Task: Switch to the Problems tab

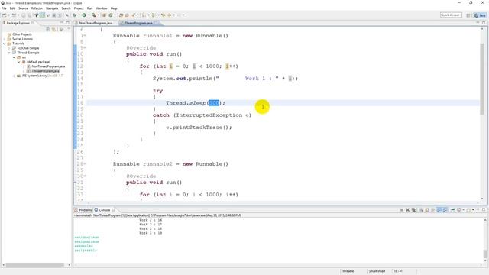Action: [x=83, y=210]
